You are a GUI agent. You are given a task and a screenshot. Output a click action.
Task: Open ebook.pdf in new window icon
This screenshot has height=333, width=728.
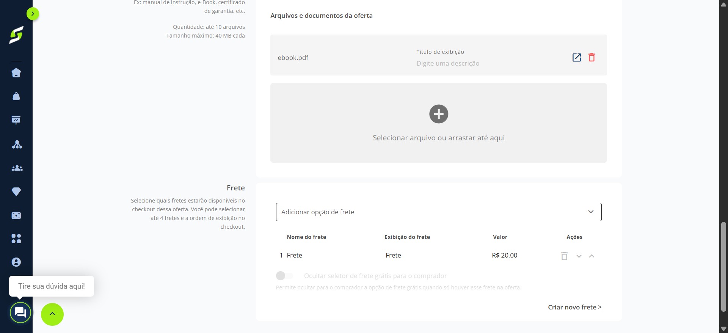576,57
